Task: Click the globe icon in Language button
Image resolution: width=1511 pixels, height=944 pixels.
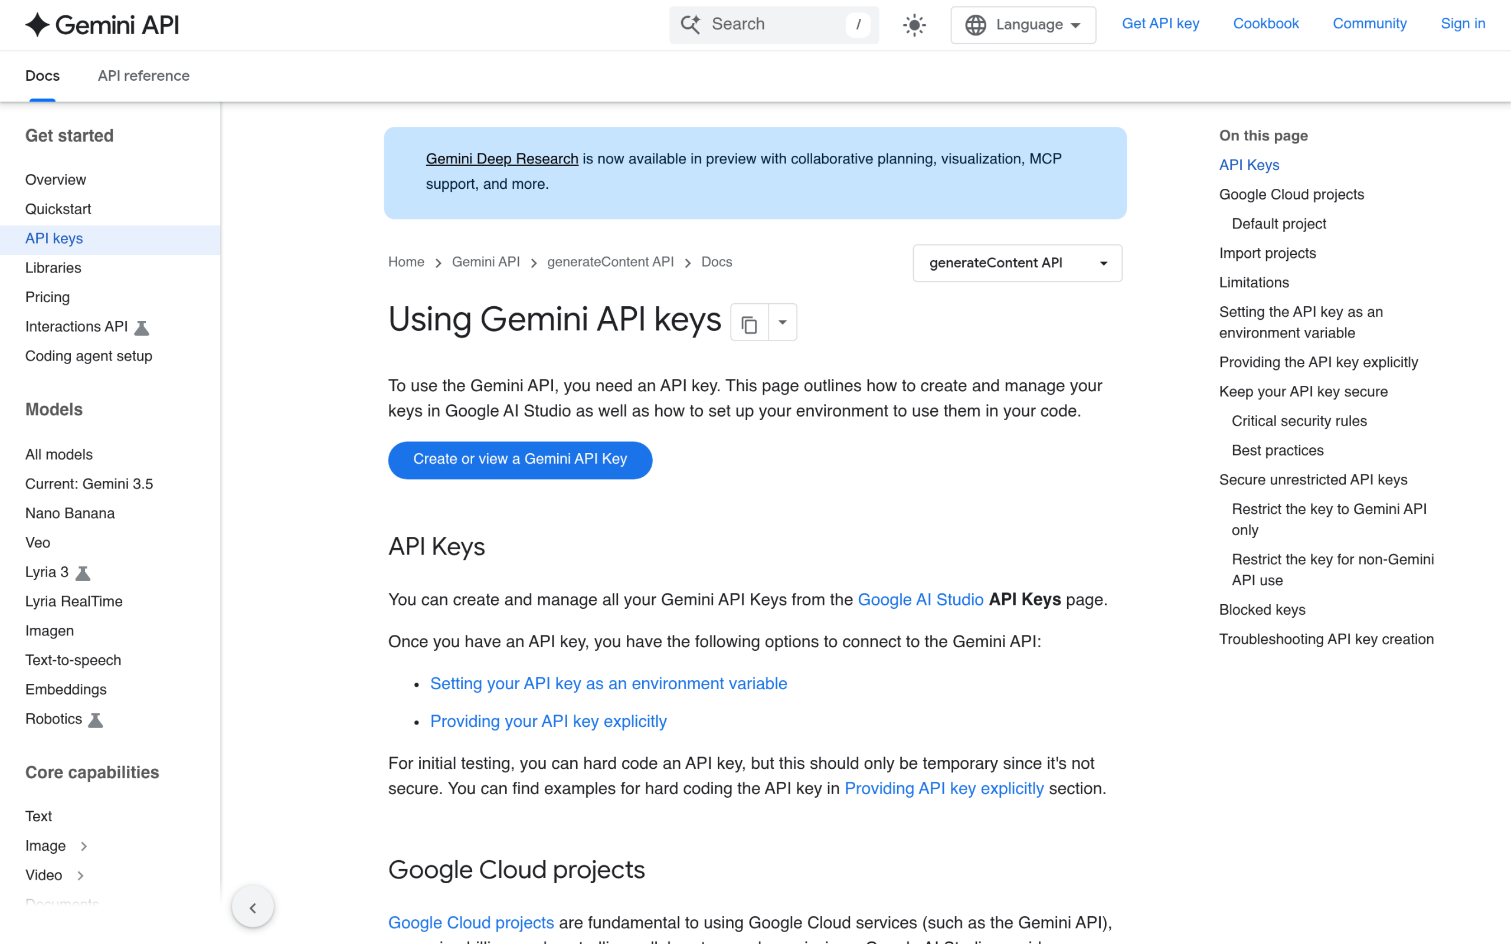Action: pyautogui.click(x=975, y=25)
